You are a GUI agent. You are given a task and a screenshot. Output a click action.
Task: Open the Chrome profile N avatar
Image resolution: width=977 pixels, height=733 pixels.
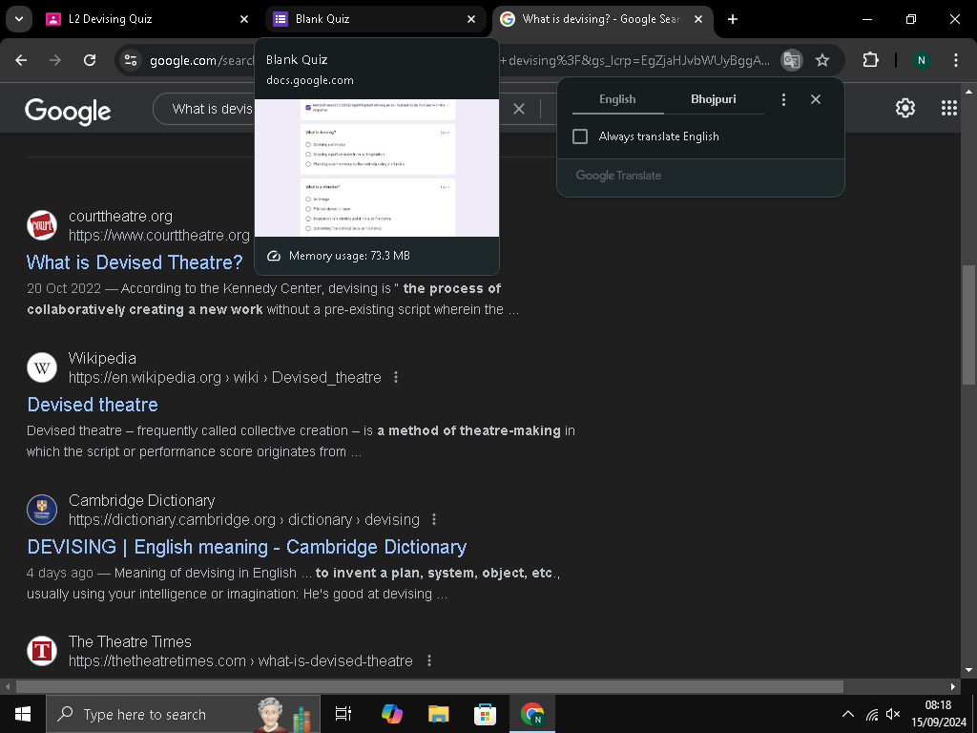click(x=922, y=60)
